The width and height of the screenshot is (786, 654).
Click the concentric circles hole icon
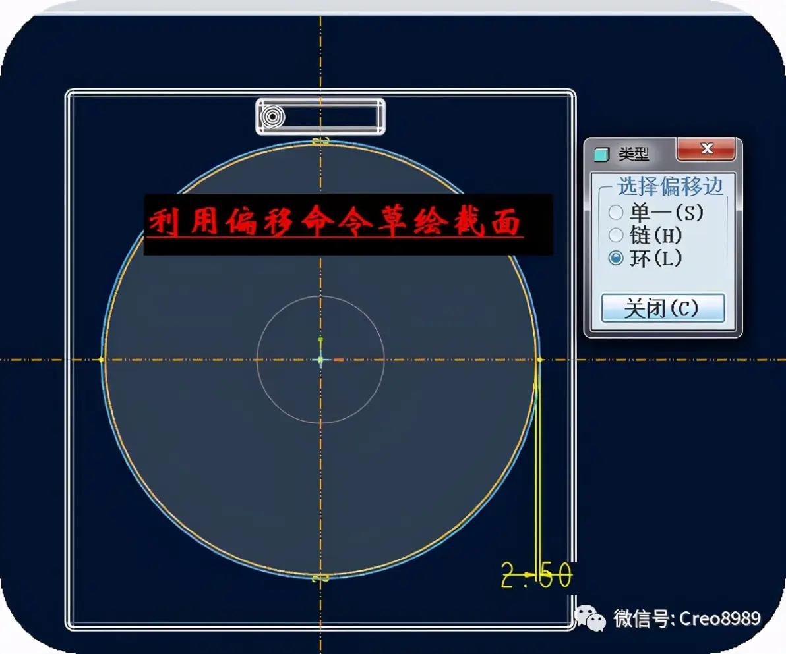pos(272,117)
